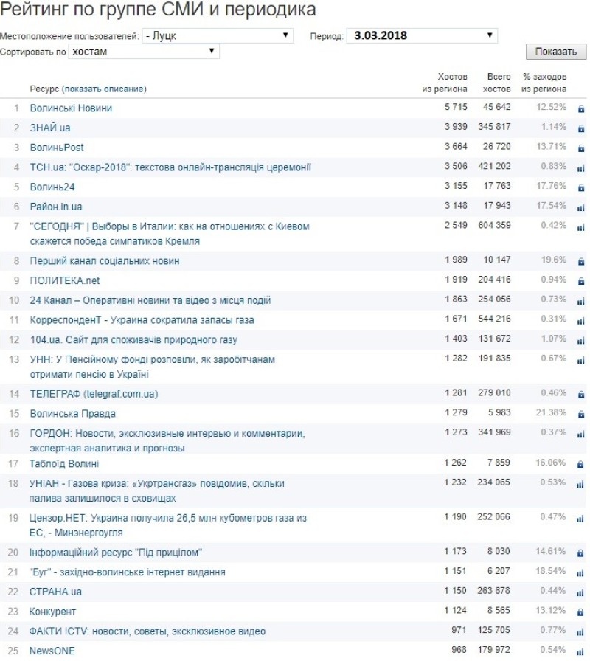
Task: Open the user location dropdown set to Луцк
Action: coord(218,35)
